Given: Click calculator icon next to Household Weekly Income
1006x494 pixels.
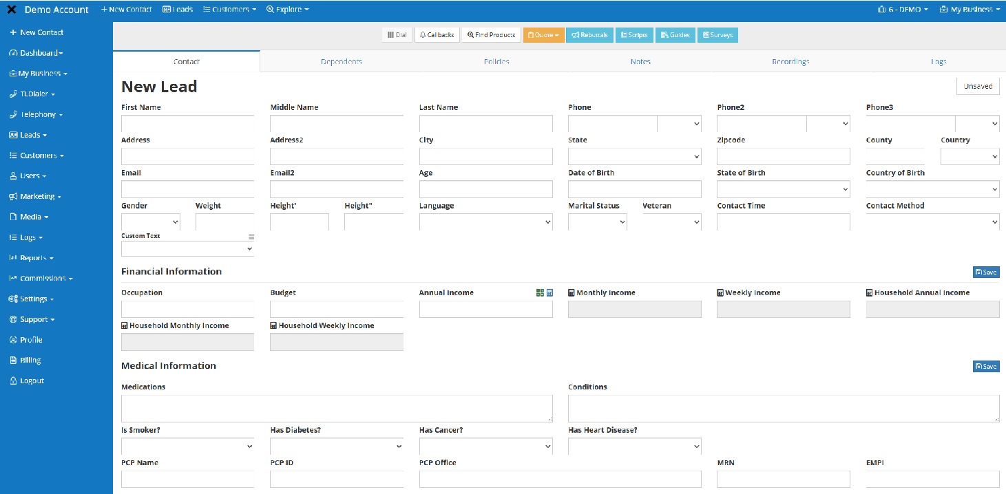Looking at the screenshot, I should [x=273, y=326].
